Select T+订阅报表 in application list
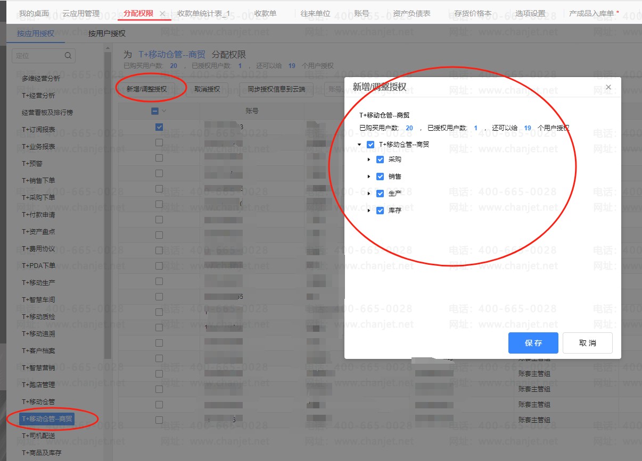The height and width of the screenshot is (461, 642). click(38, 130)
